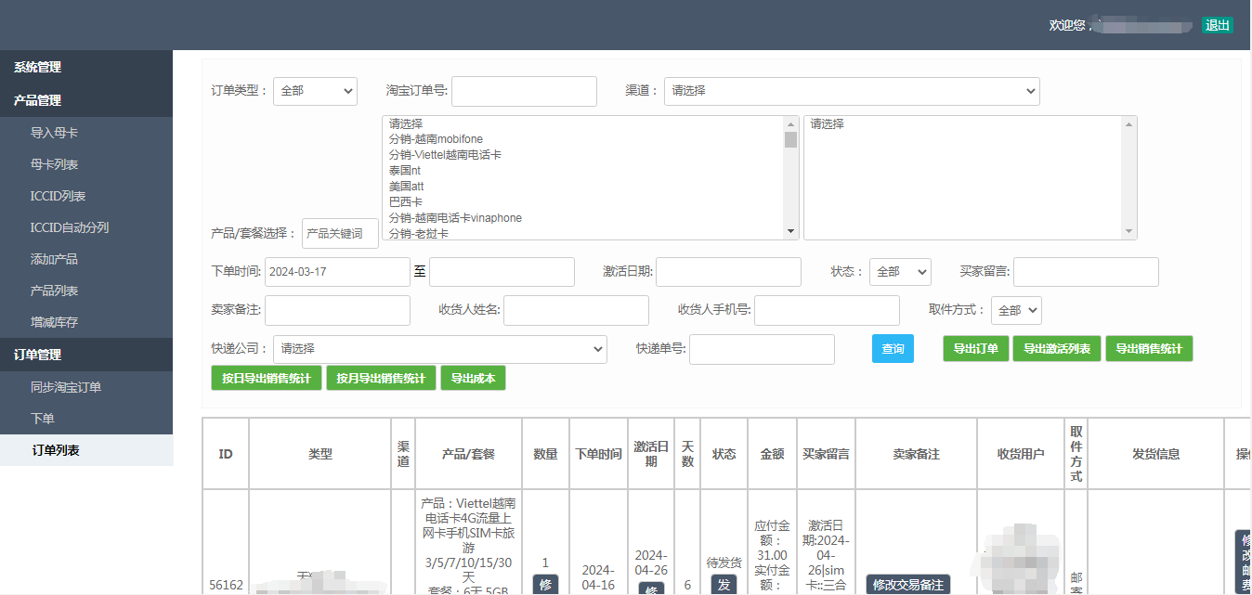Open the 取件方式 dropdown
The image size is (1252, 595).
point(1016,310)
